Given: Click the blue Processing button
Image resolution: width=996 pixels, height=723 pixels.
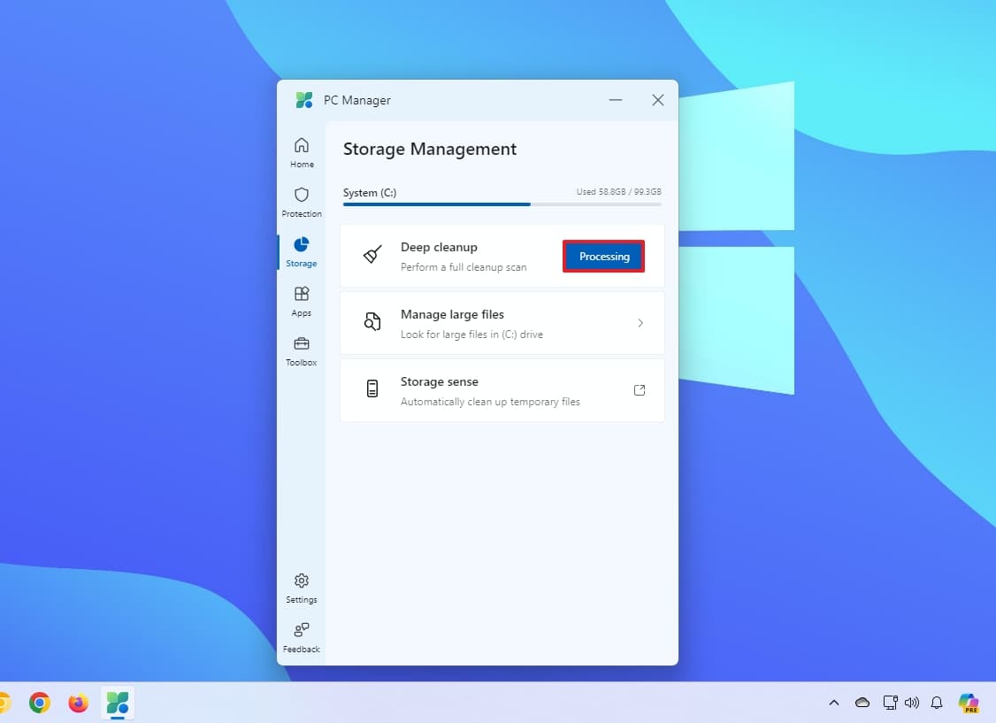Looking at the screenshot, I should click(x=603, y=256).
